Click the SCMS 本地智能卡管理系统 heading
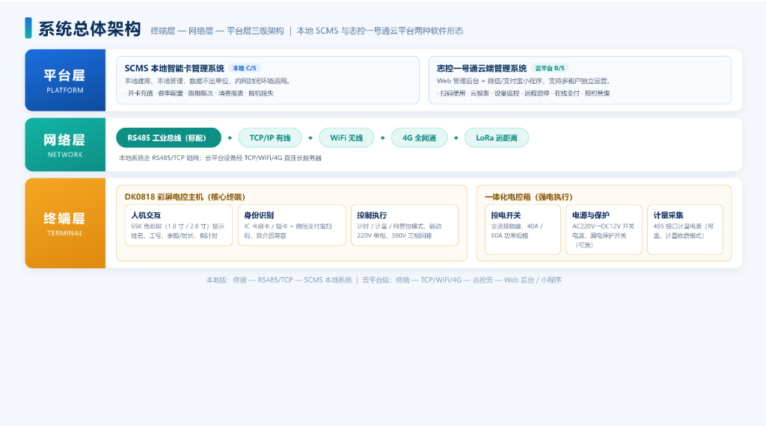The width and height of the screenshot is (766, 426). pyautogui.click(x=174, y=68)
